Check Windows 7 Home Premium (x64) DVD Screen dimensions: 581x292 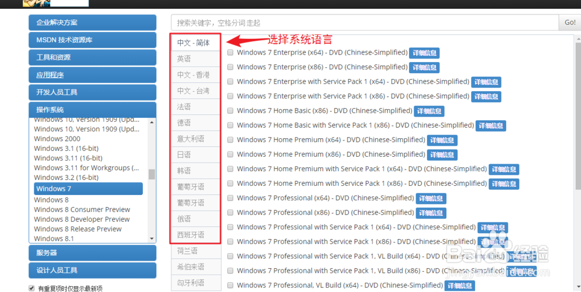(x=230, y=140)
